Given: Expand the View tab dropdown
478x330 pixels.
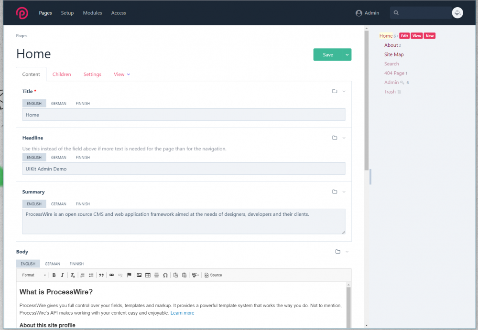Looking at the screenshot, I should [122, 75].
